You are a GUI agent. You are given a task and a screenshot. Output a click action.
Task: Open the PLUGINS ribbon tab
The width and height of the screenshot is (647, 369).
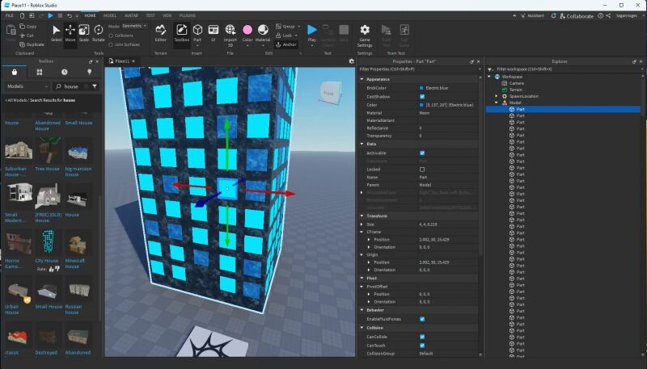[187, 15]
